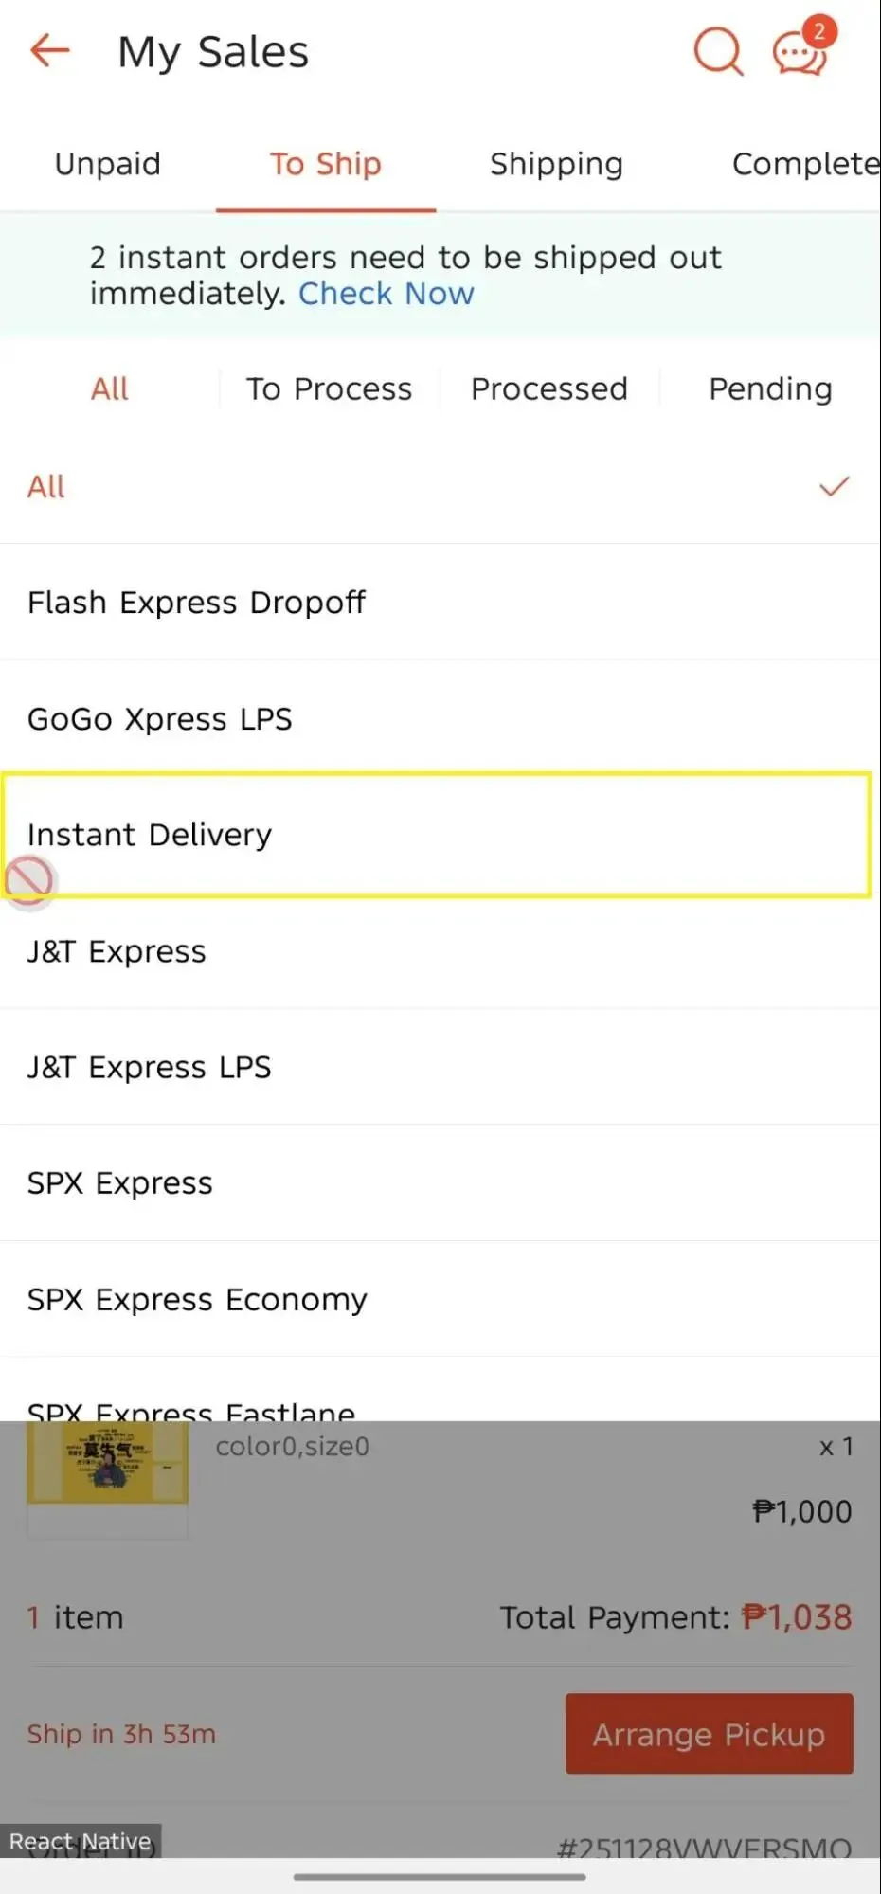Select Instant Delivery channel

tap(440, 835)
